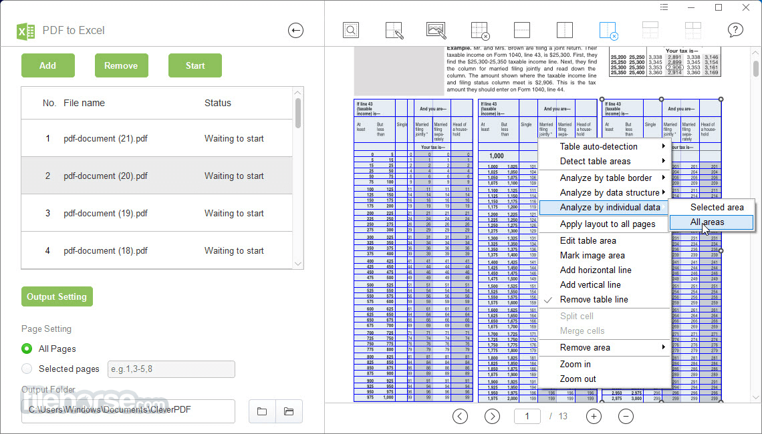Image resolution: width=762 pixels, height=434 pixels.
Task: Expand the Table auto-detection submenu
Action: 604,147
